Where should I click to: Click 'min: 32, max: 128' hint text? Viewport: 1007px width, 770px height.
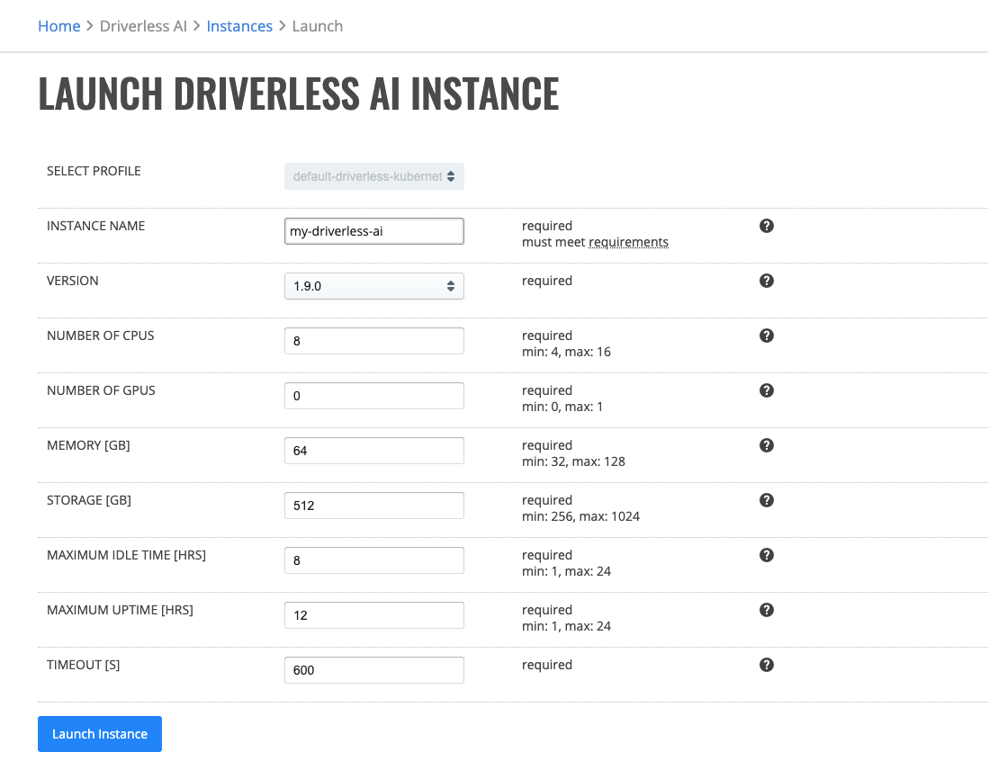(573, 461)
